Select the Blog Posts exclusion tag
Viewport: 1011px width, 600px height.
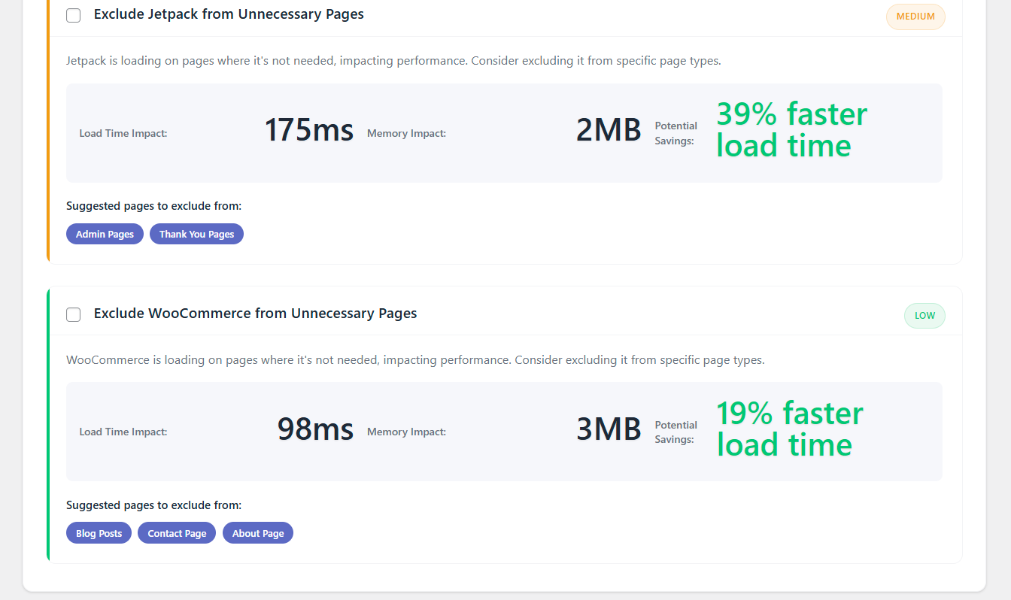pyautogui.click(x=99, y=532)
